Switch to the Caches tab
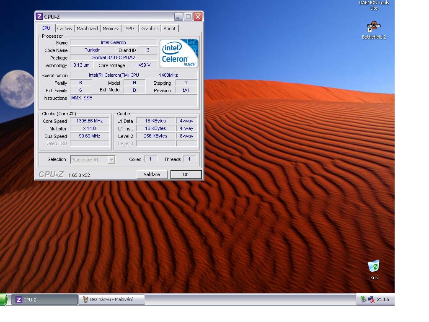 point(65,29)
